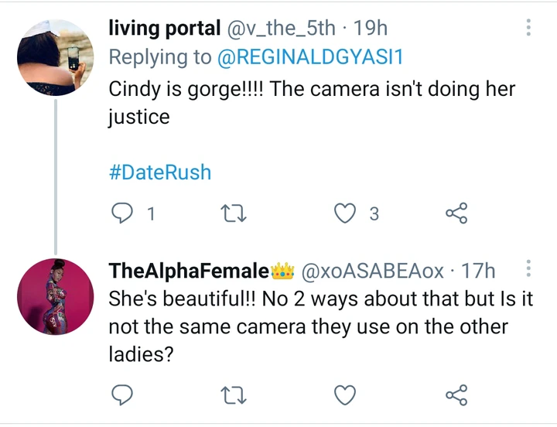The width and height of the screenshot is (557, 427).
Task: View TheAlphaFemale's profile picture
Action: pyautogui.click(x=55, y=295)
